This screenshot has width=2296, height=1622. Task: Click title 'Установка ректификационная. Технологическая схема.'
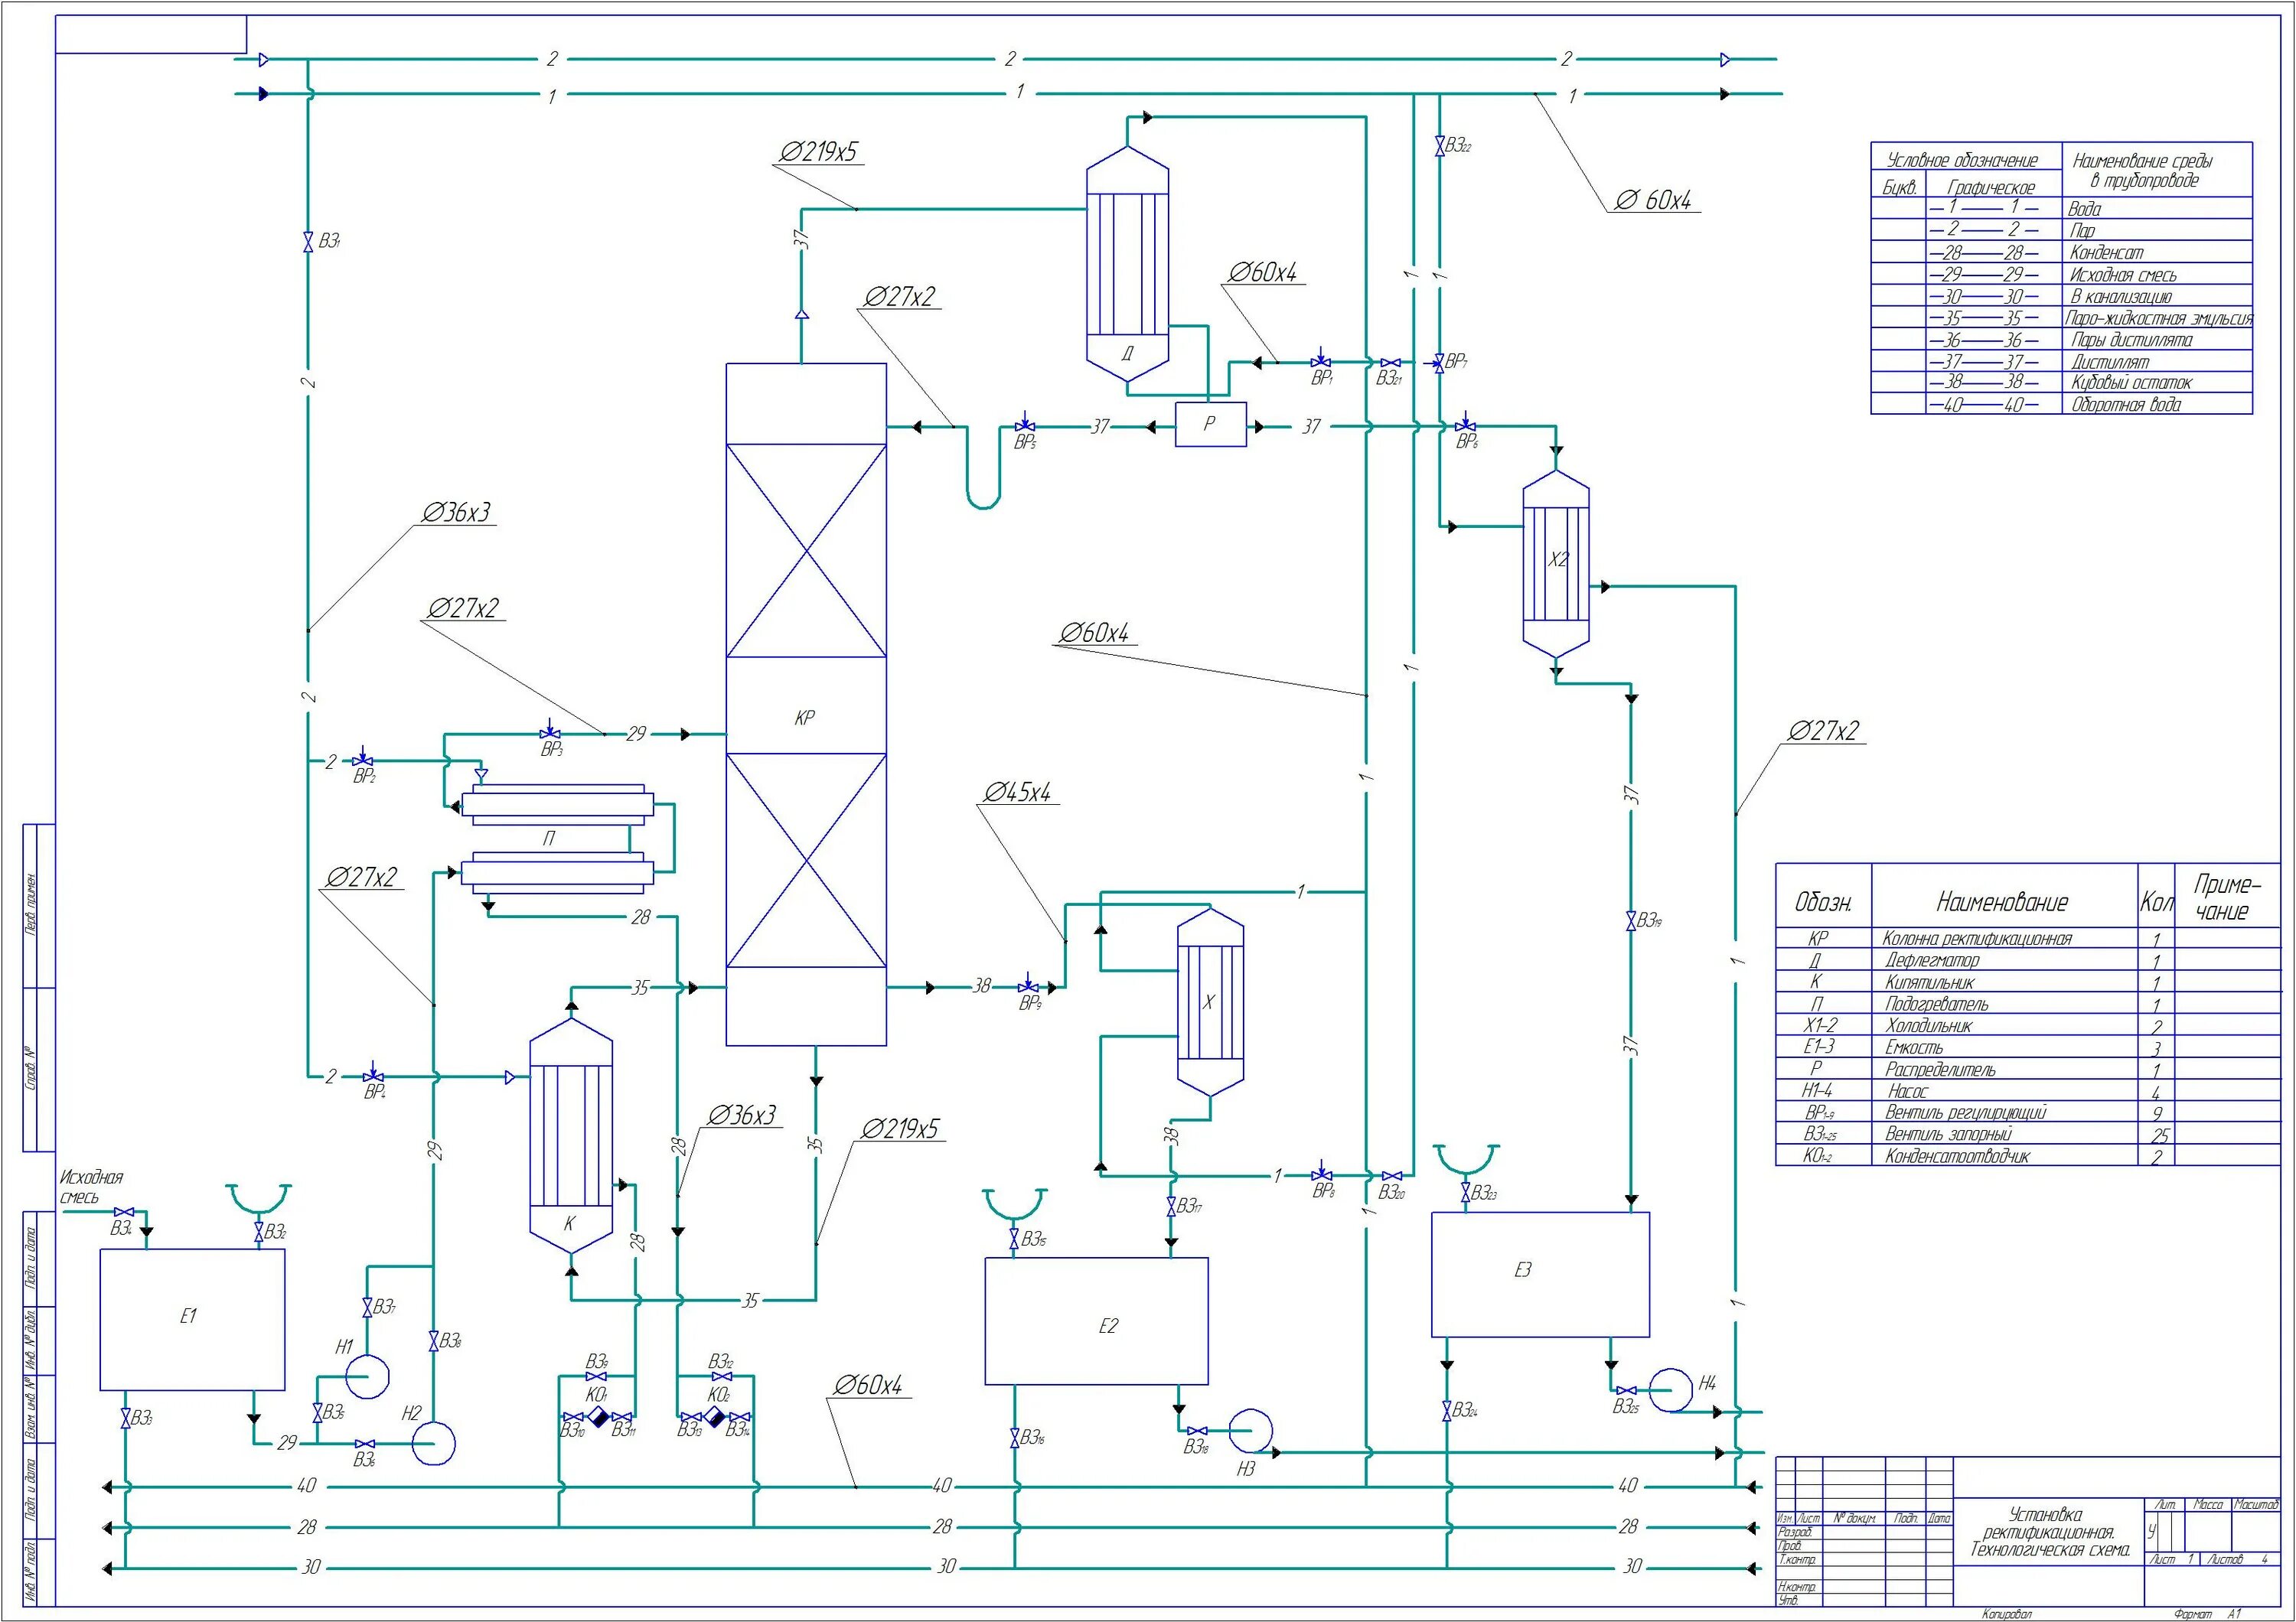[x=2049, y=1532]
